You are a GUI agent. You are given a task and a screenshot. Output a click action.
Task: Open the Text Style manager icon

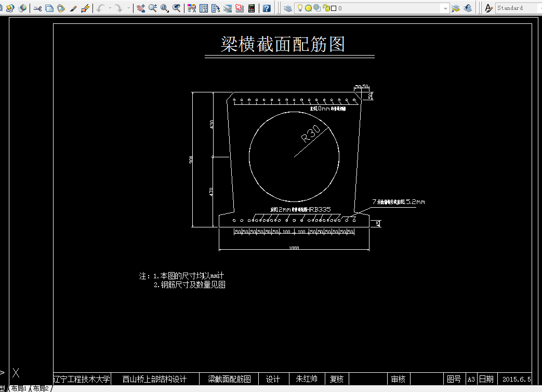pyautogui.click(x=488, y=8)
